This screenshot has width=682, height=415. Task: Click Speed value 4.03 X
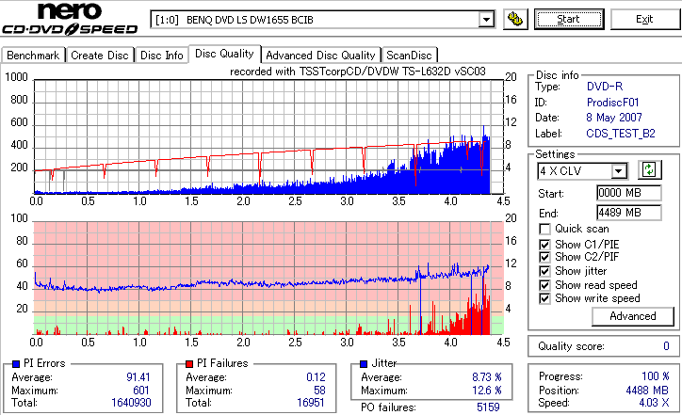coord(654,403)
